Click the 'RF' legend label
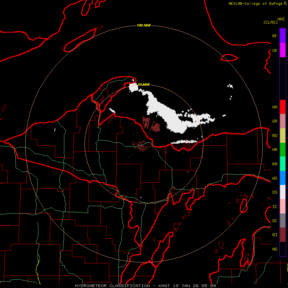 coord(275,36)
